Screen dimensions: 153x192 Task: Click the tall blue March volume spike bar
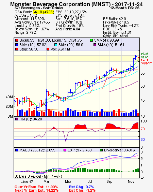(x=46, y=107)
